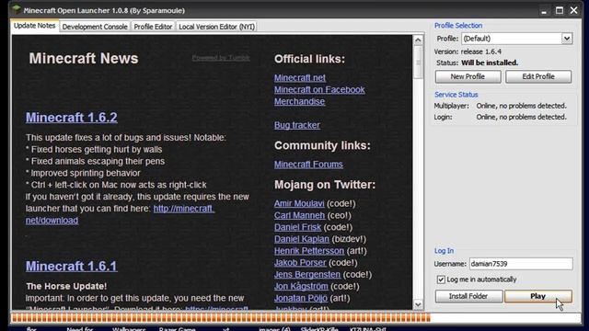Click the 'The Horse Update!' text

click(x=66, y=286)
